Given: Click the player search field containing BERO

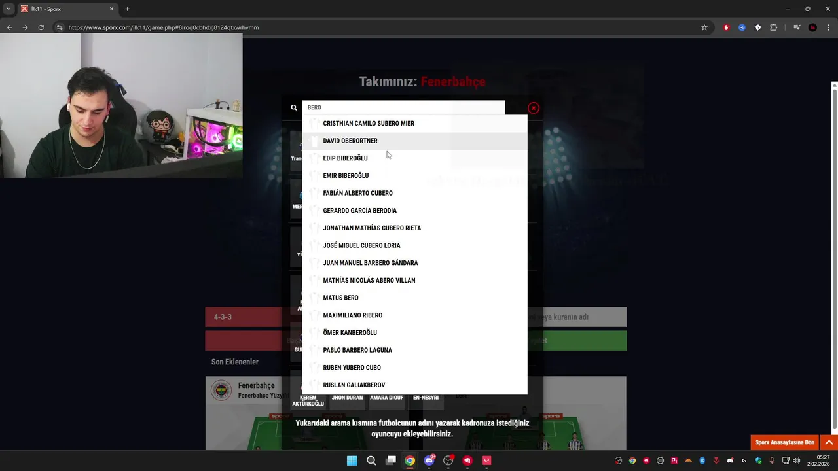Looking at the screenshot, I should [403, 107].
